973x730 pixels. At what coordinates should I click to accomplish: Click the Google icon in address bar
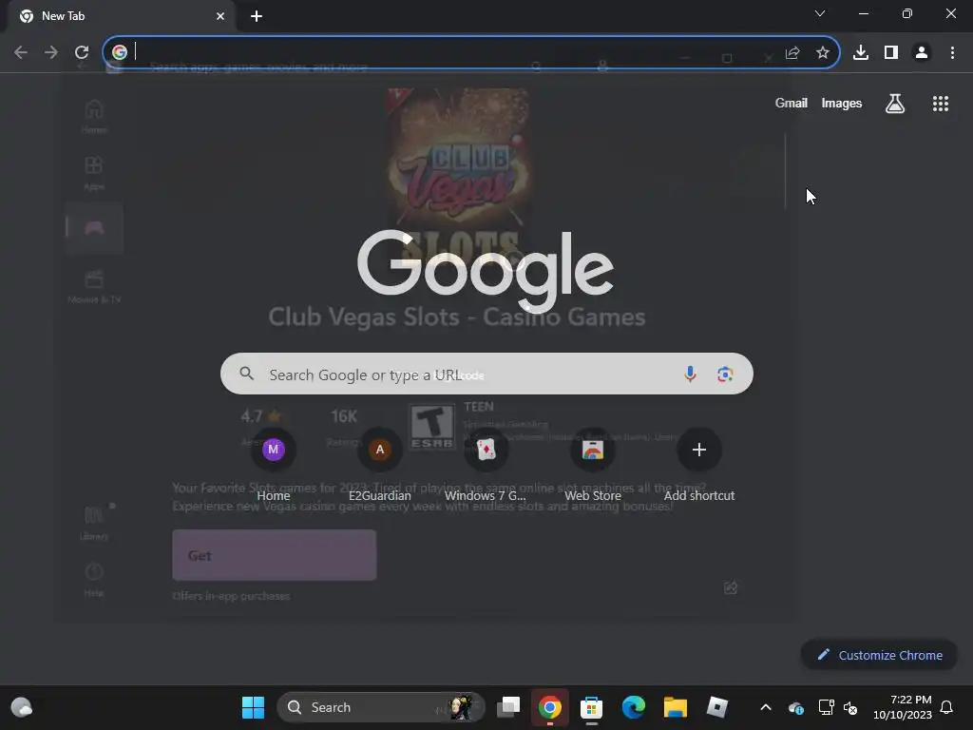click(x=120, y=52)
